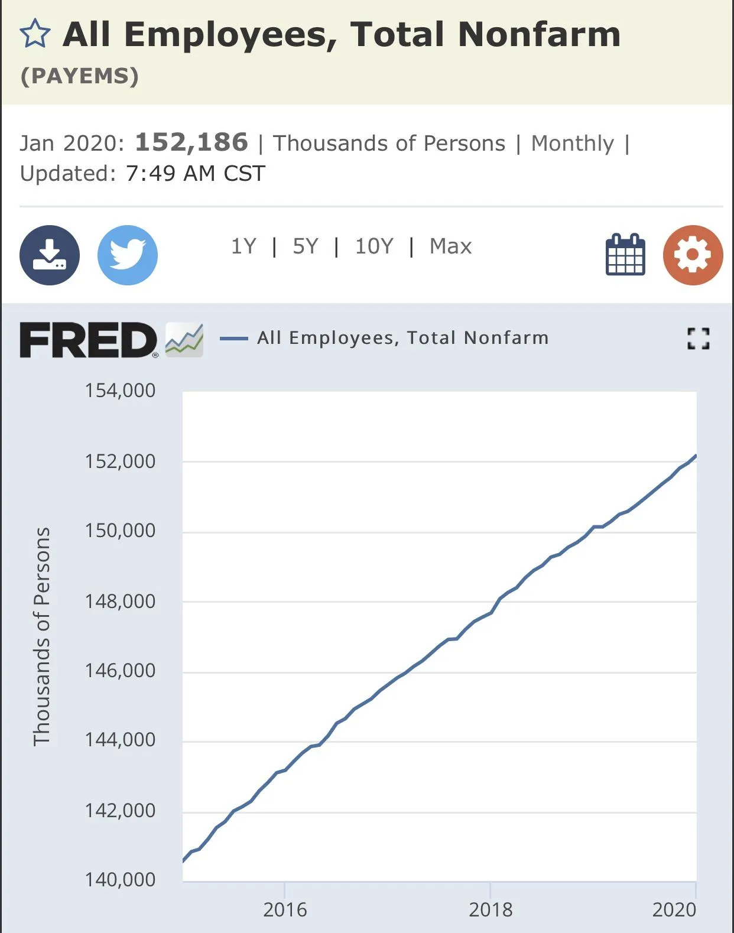Viewport: 734px width, 933px height.
Task: Show the Max time range
Action: [450, 246]
